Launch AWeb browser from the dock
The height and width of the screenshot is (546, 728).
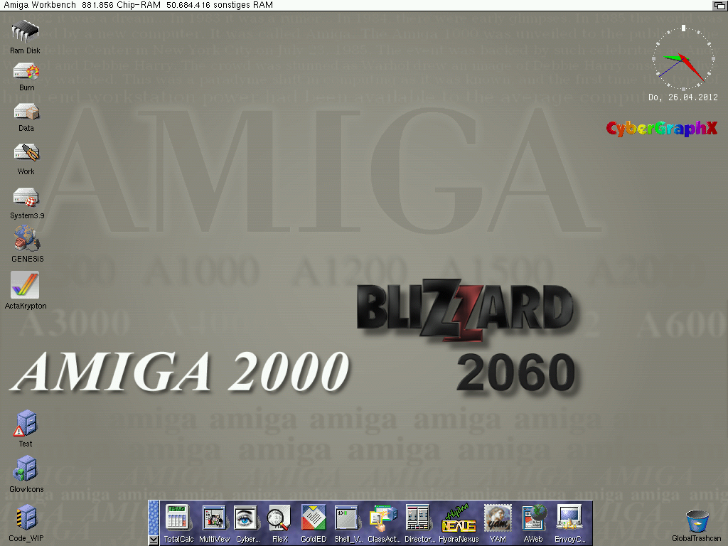533,519
